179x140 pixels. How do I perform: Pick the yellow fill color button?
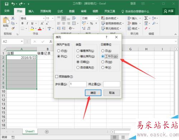point(32,28)
